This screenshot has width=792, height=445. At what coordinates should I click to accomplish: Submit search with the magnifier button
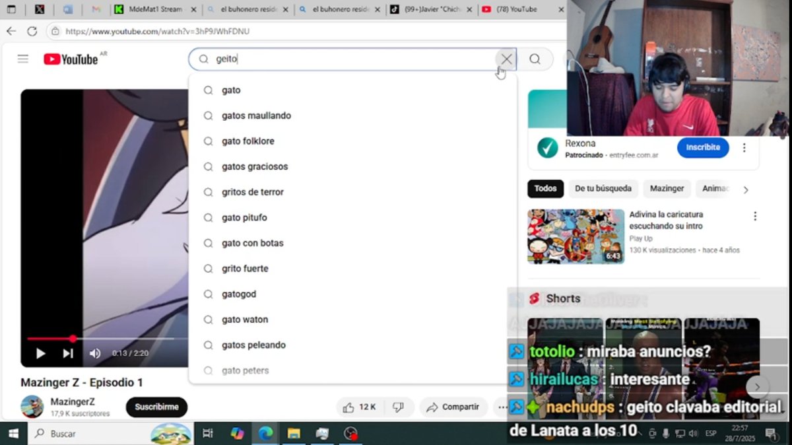[x=535, y=59]
